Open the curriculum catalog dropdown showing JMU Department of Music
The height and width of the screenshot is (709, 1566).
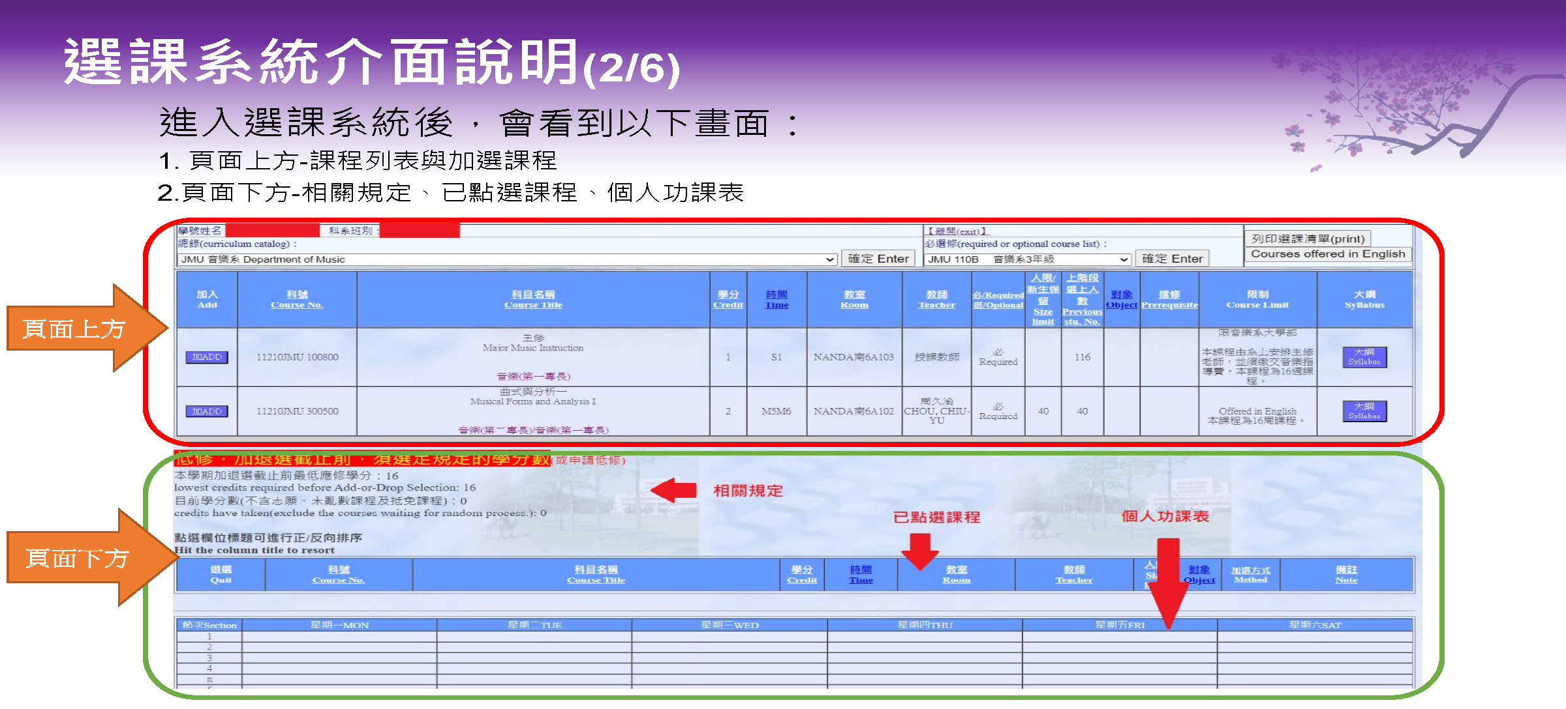coord(507,259)
